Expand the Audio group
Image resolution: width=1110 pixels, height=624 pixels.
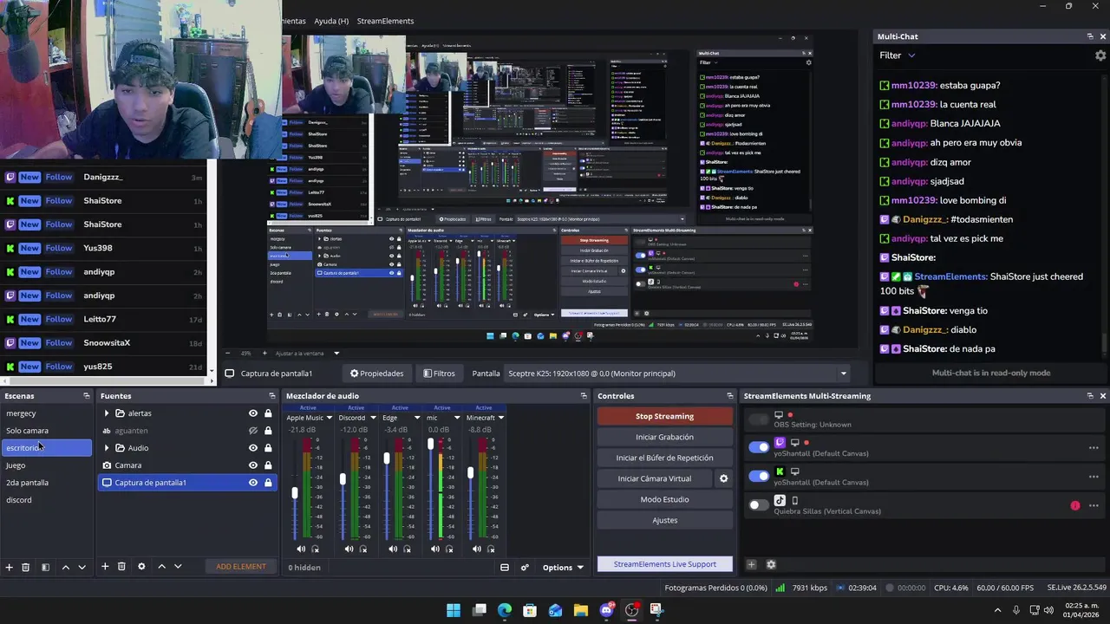coord(107,448)
